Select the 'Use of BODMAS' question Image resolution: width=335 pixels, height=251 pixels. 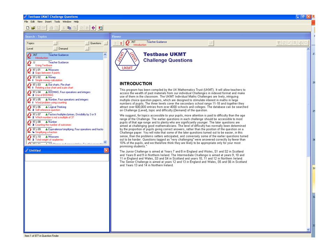tap(65, 93)
